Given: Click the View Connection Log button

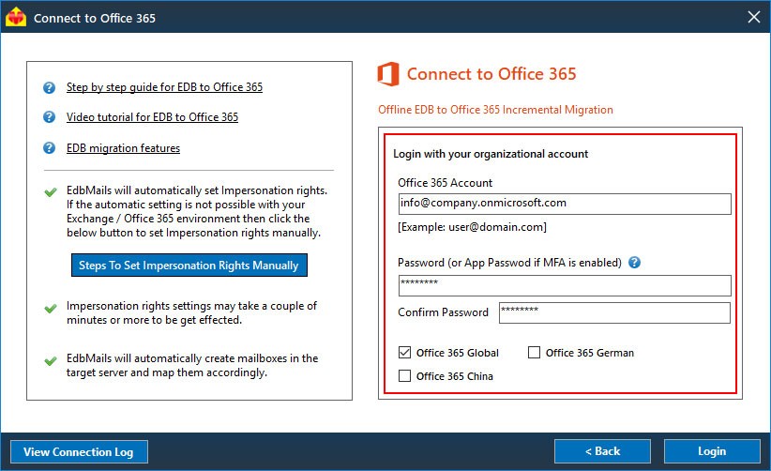Looking at the screenshot, I should pos(79,452).
